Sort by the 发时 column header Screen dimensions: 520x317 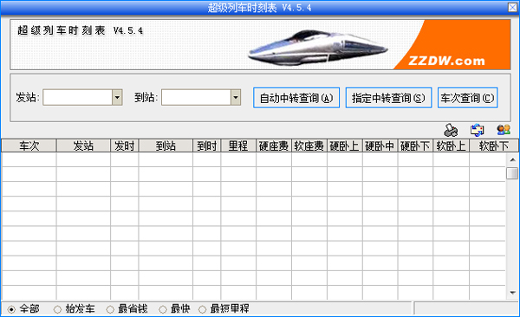[x=124, y=146]
